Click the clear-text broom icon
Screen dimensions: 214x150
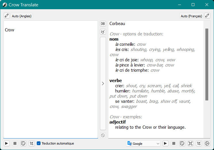103,32
